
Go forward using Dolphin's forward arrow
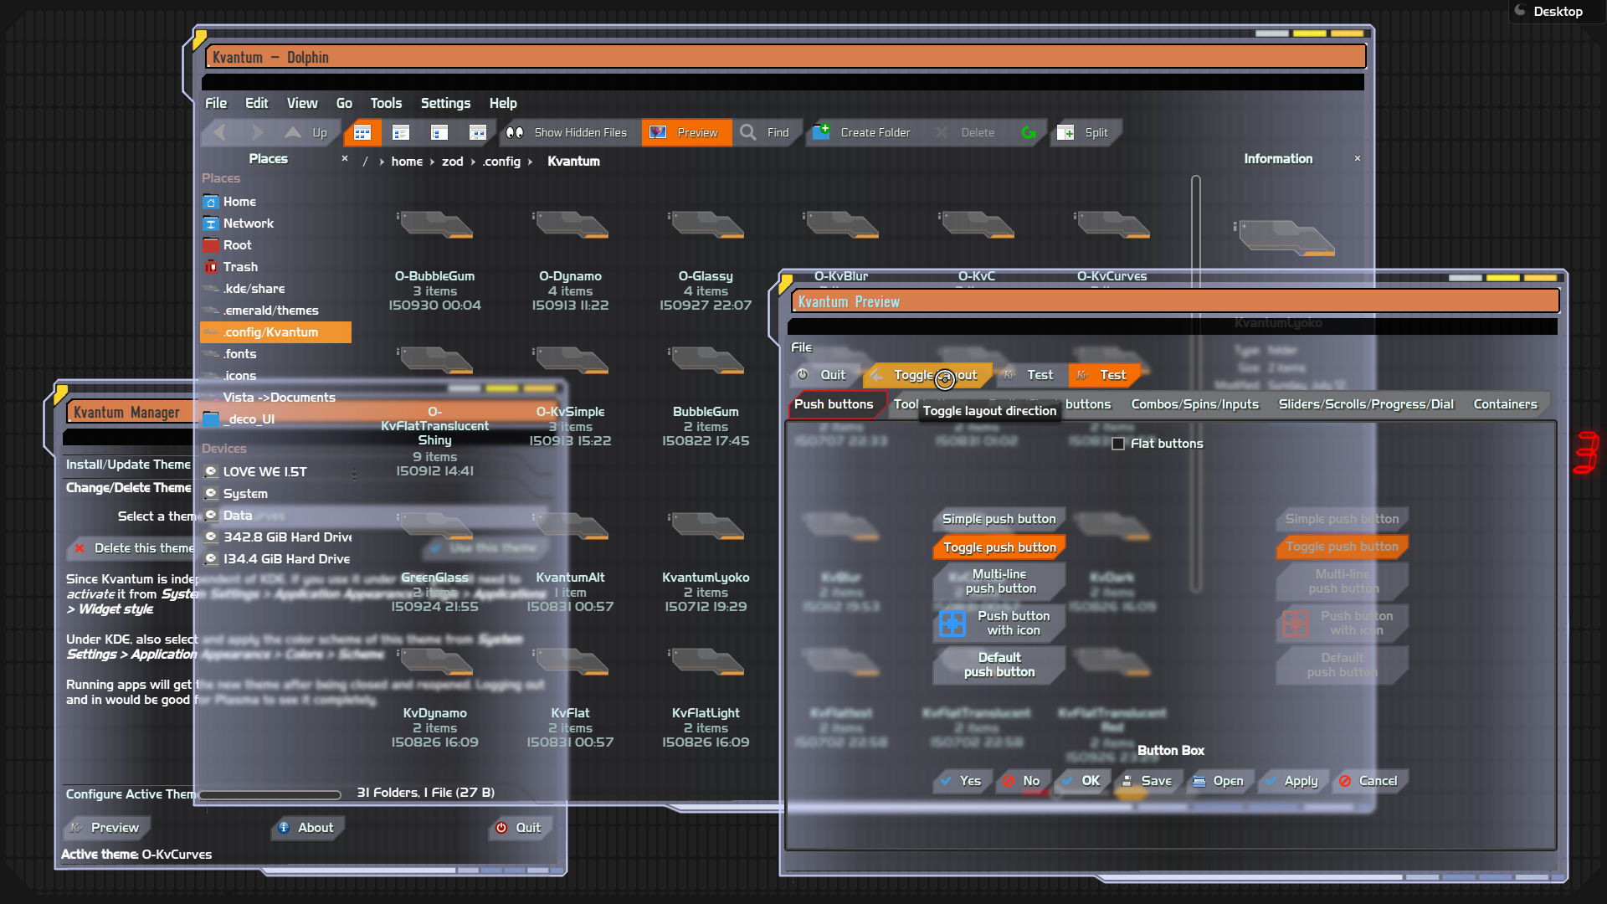257,132
